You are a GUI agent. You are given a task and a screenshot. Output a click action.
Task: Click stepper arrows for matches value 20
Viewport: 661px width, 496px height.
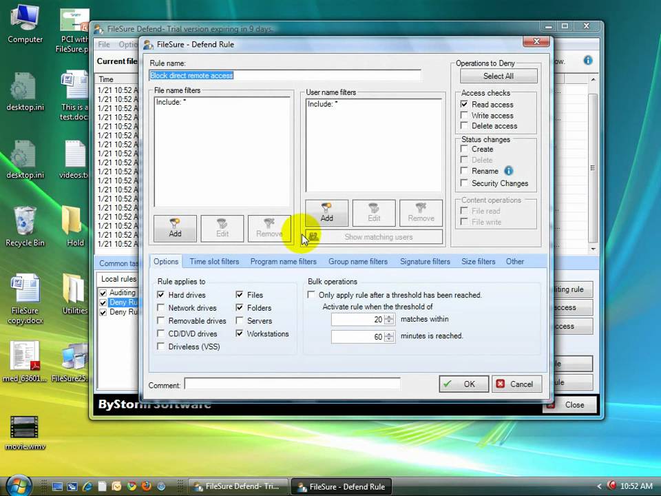390,320
